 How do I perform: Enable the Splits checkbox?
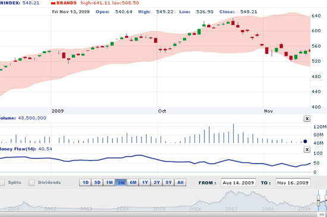(2, 182)
